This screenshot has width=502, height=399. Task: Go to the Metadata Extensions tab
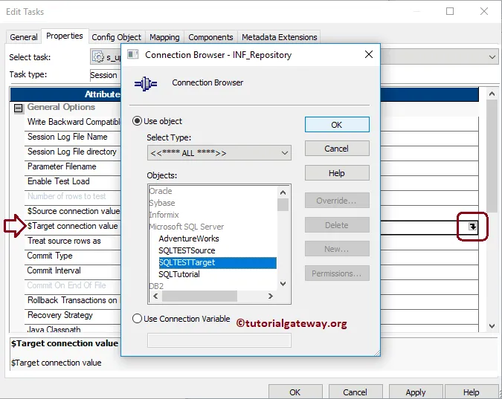(279, 37)
